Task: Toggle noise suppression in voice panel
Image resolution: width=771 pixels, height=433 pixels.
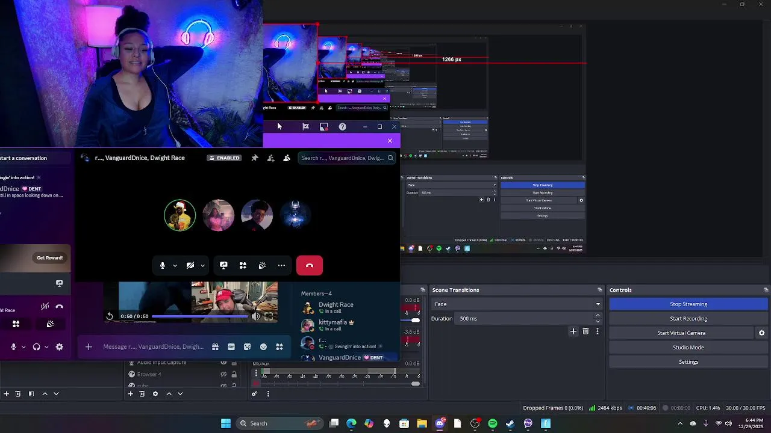Action: 45,307
